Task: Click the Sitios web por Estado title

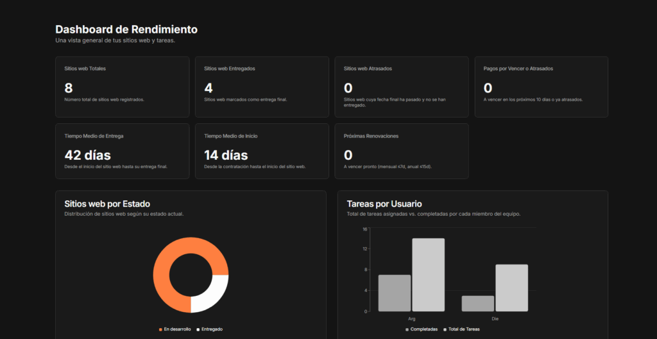Action: (x=107, y=204)
